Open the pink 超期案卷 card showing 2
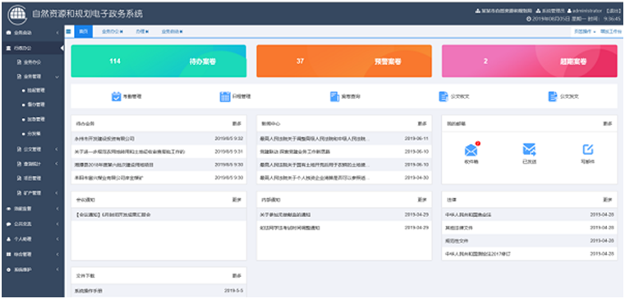The height and width of the screenshot is (299, 625). pos(530,61)
